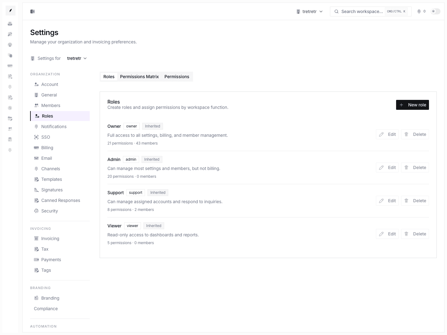Open the folder icon in the rail
The image size is (447, 335).
pyautogui.click(x=10, y=118)
